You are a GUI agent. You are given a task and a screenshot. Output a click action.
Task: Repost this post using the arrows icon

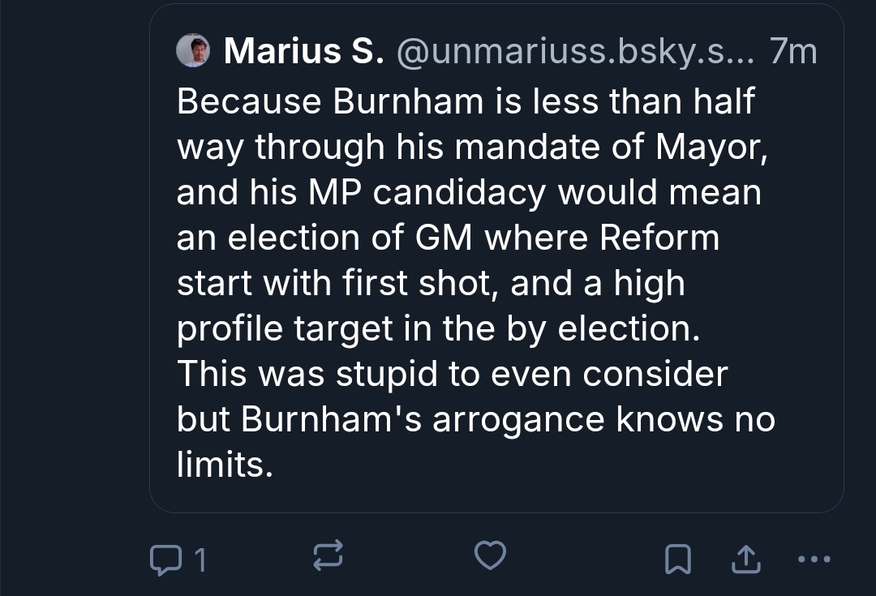[328, 556]
